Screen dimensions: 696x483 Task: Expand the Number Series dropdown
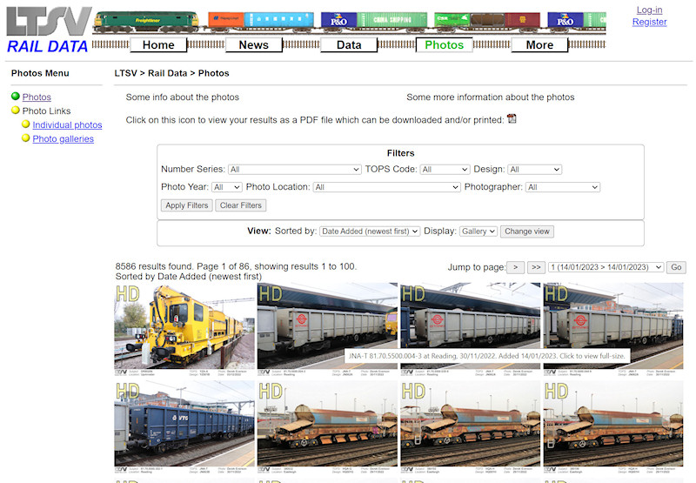[294, 170]
